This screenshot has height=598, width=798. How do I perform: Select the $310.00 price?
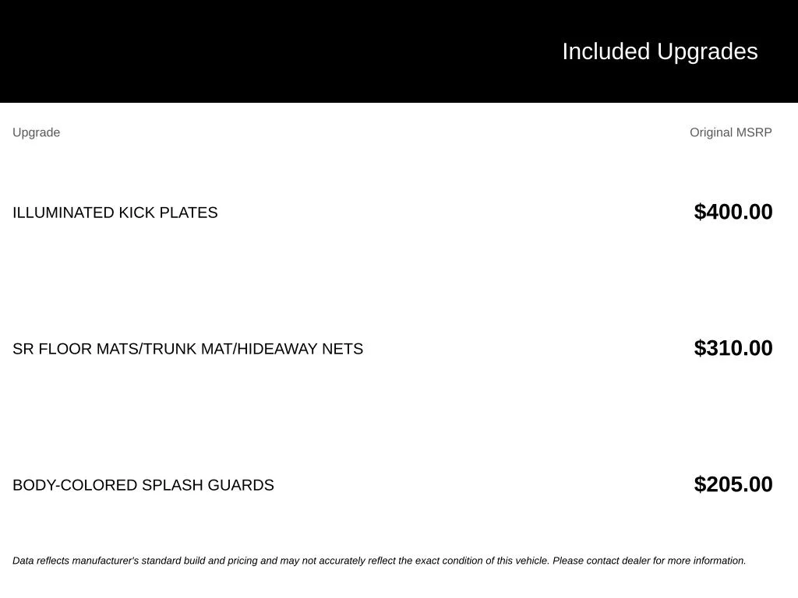pyautogui.click(x=733, y=348)
